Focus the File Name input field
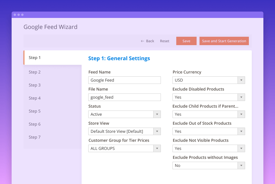Screen dimensions: 275x184 [124, 97]
